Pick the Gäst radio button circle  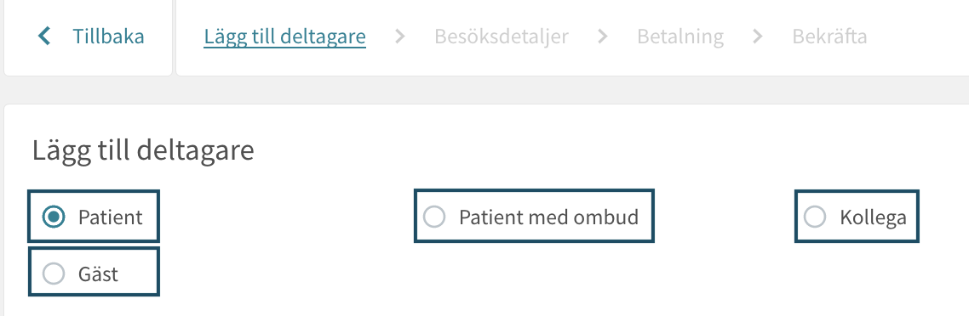point(54,274)
